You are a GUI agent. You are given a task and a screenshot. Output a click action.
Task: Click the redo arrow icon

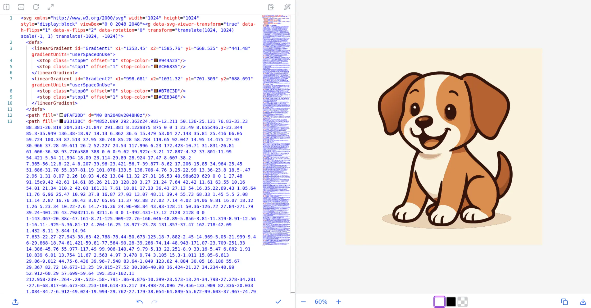click(x=154, y=302)
